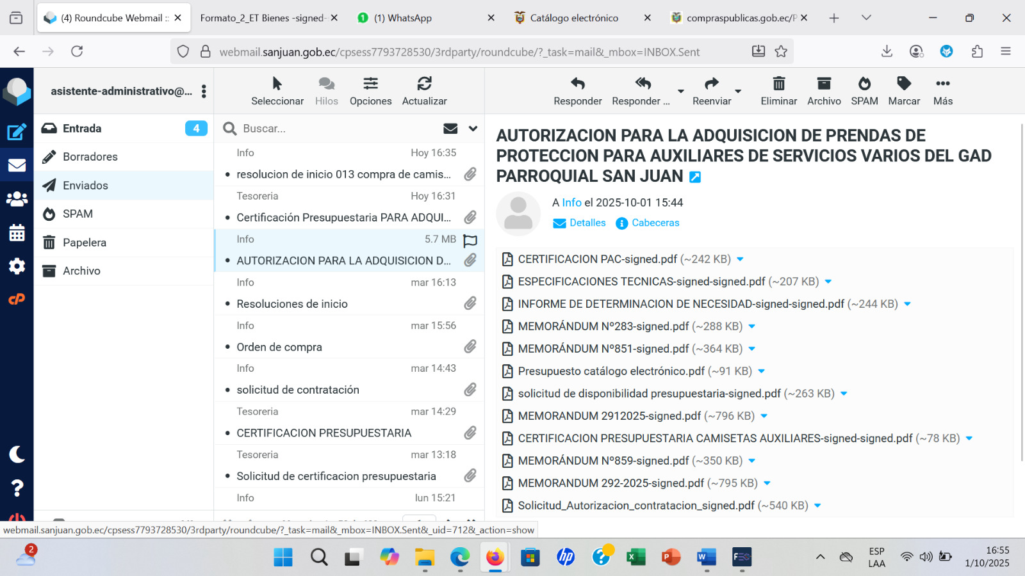Delete message with Eliminar trash icon
The height and width of the screenshot is (576, 1025).
(x=778, y=84)
